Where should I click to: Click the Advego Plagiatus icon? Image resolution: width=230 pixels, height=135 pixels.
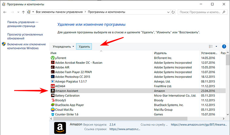click(53, 81)
